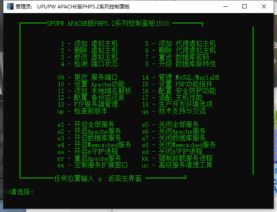
Task: Click the line '15 - 设置 PHP功能组件'
Action: click(177, 84)
